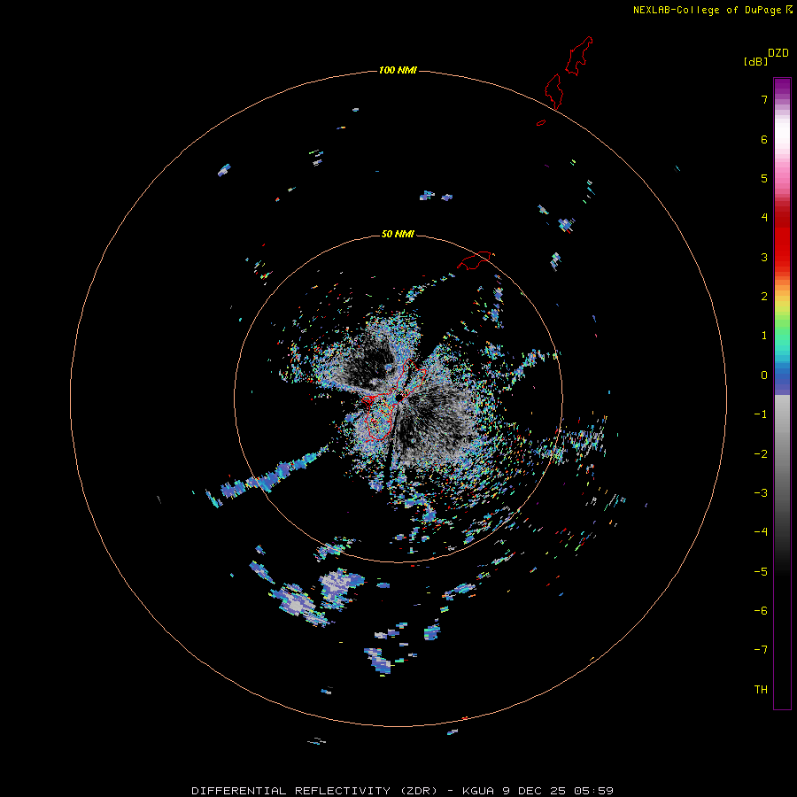Viewport: 797px width, 797px height.
Task: Click the 50 NMI range ring label
Action: tap(398, 234)
